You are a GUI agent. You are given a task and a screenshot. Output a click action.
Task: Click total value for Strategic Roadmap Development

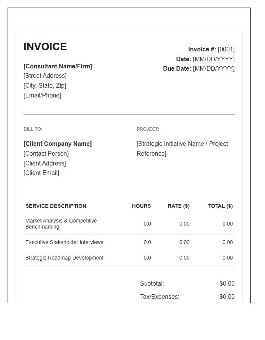click(228, 258)
